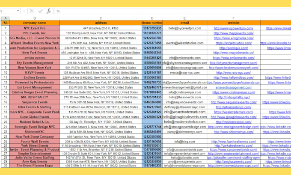Select the Endless Events cell

pos(35,77)
